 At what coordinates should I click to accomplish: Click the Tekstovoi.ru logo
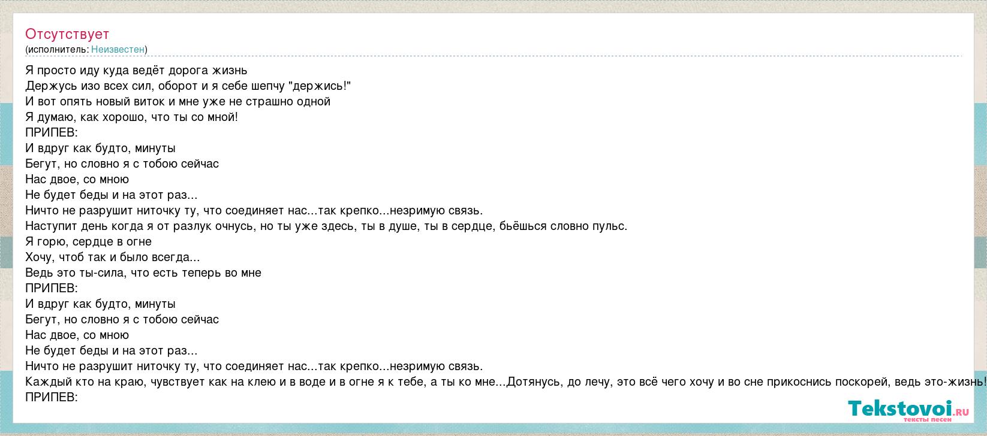tap(908, 411)
